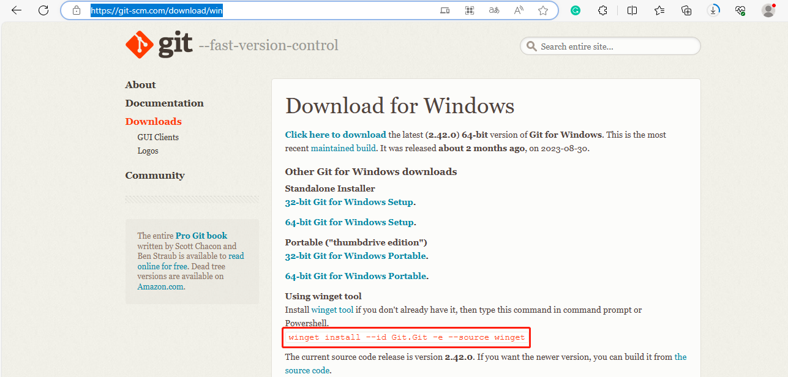Open About in sidebar
The height and width of the screenshot is (377, 788).
(x=141, y=85)
